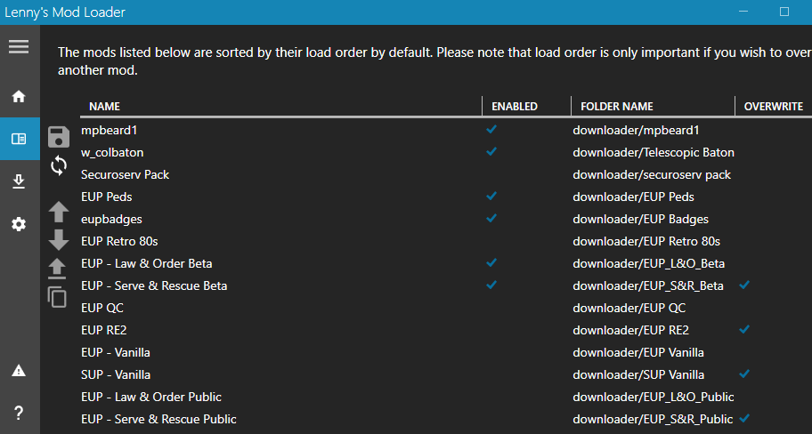812x434 pixels.
Task: Enable the Securoserv Pack mod
Action: (x=491, y=174)
